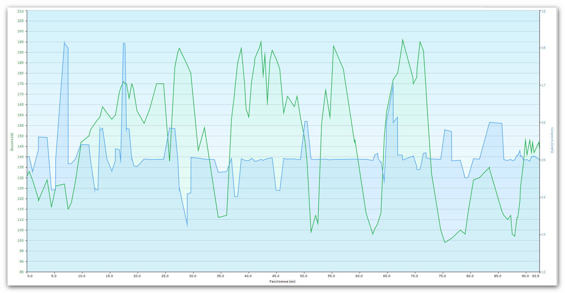This screenshot has width=565, height=293.
Task: Select the 15 tick on speed axis
Action: (x=543, y=160)
